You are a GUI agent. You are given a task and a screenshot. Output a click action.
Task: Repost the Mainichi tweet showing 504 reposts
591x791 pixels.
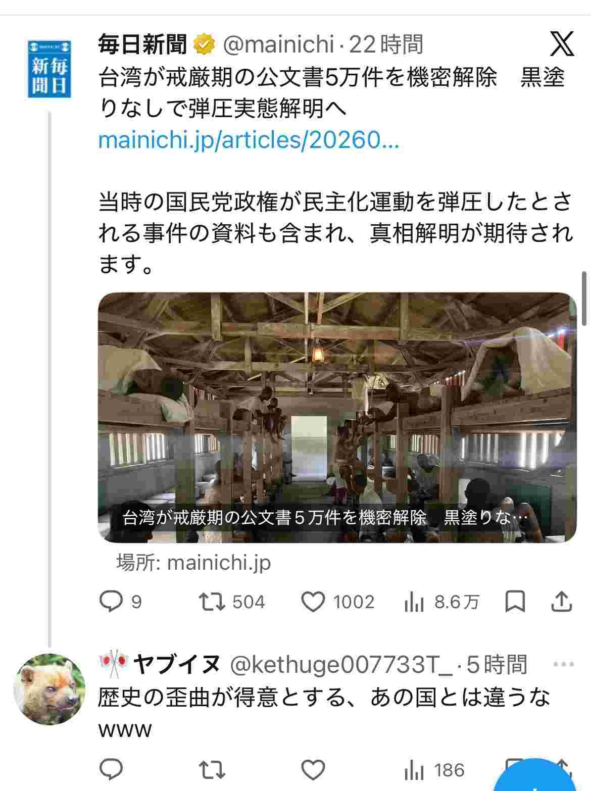click(x=212, y=602)
